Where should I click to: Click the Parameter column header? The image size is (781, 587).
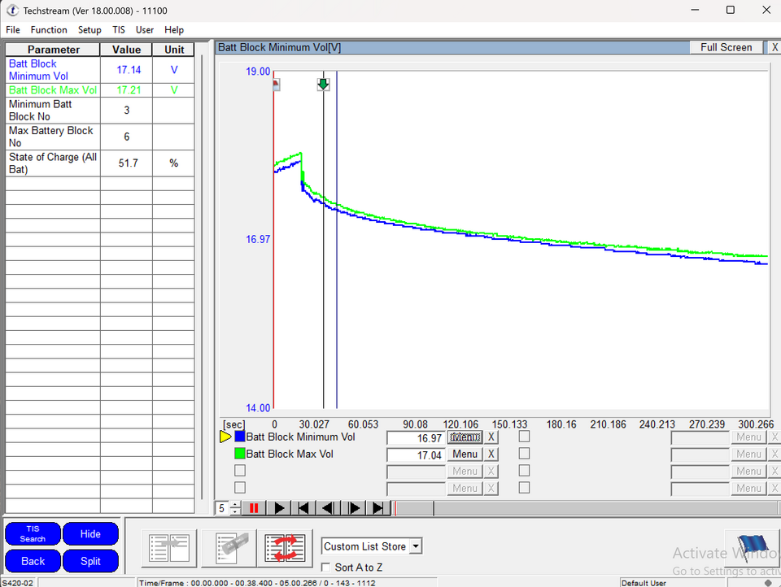53,50
